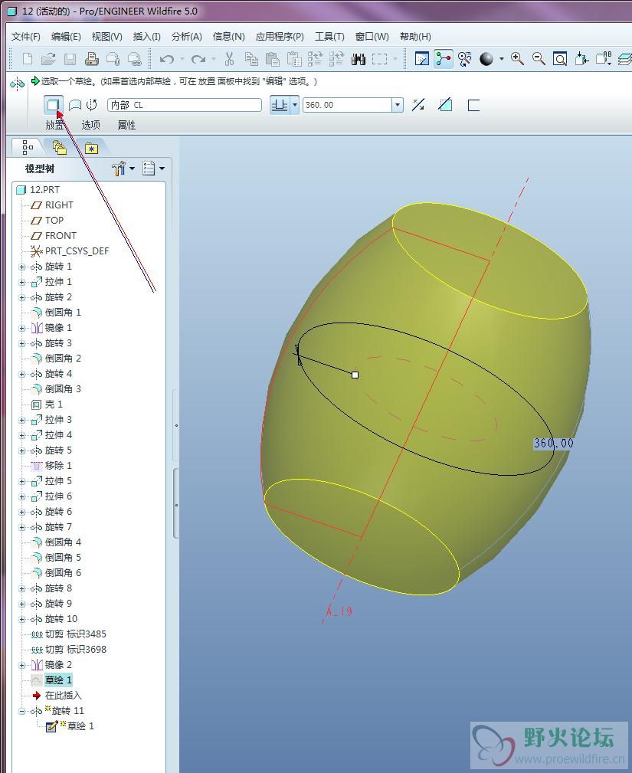This screenshot has height=773, width=632.
Task: Open the 编辑(E) menu
Action: [x=66, y=37]
